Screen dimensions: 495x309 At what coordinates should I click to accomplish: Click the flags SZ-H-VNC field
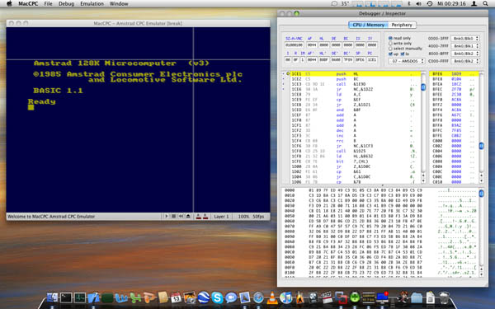click(295, 45)
